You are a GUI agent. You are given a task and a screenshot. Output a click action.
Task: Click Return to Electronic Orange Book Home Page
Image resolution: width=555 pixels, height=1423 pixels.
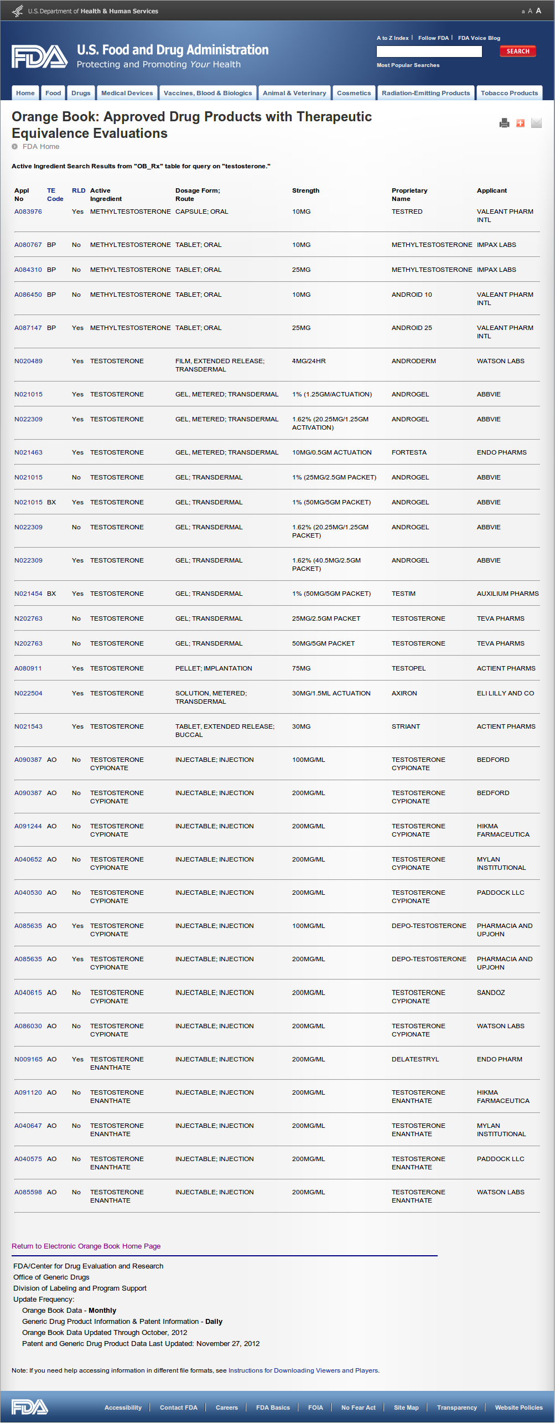(x=86, y=1246)
